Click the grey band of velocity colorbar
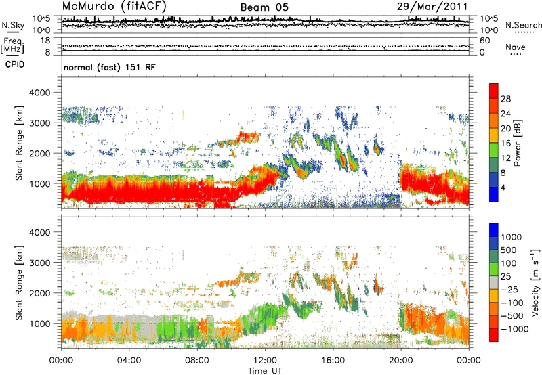Viewport: 542px width, 375px height. point(494,282)
